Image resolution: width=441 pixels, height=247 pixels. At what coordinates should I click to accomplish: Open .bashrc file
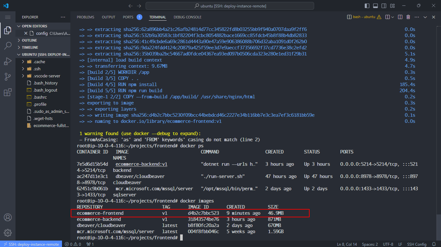(x=43, y=97)
